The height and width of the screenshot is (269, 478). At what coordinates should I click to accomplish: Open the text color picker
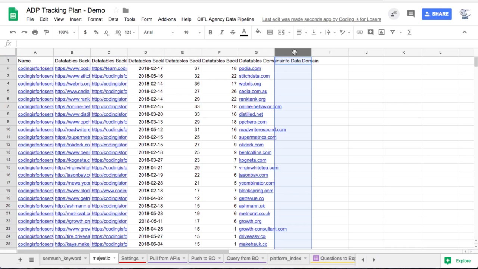coord(244,32)
